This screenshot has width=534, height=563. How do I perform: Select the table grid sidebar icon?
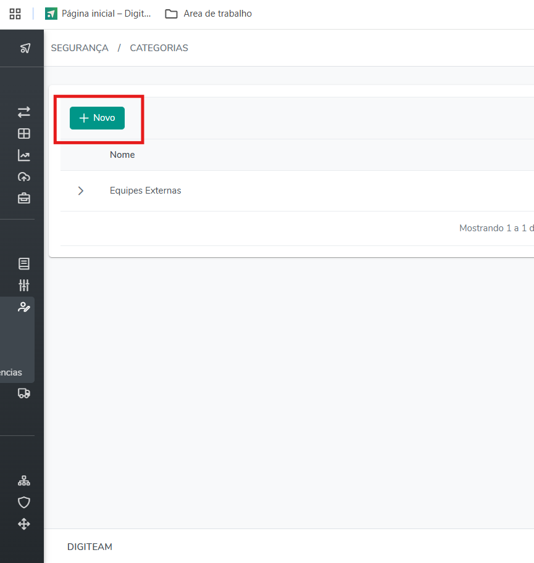tap(24, 134)
